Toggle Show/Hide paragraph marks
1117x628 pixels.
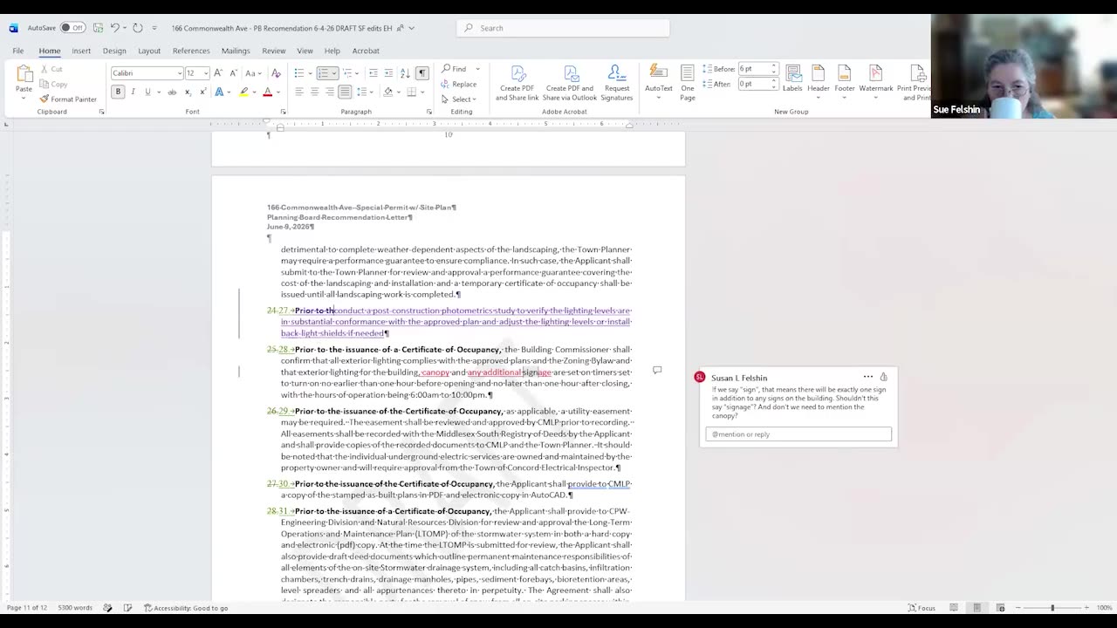point(422,73)
